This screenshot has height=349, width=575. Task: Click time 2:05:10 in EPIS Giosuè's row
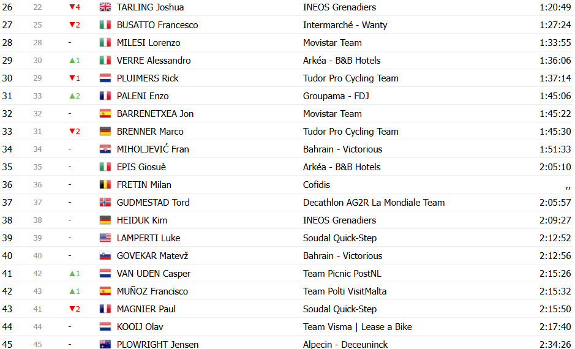[555, 167]
